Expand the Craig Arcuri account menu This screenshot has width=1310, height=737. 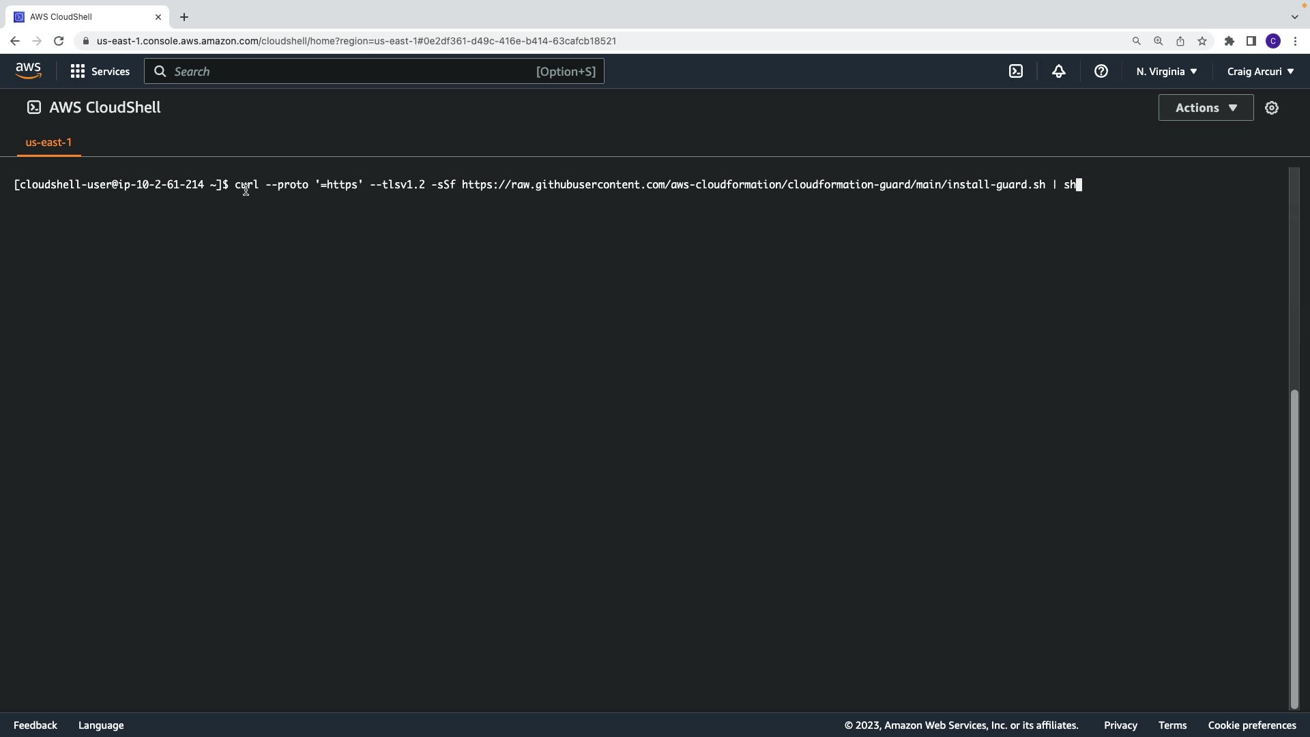tap(1260, 72)
